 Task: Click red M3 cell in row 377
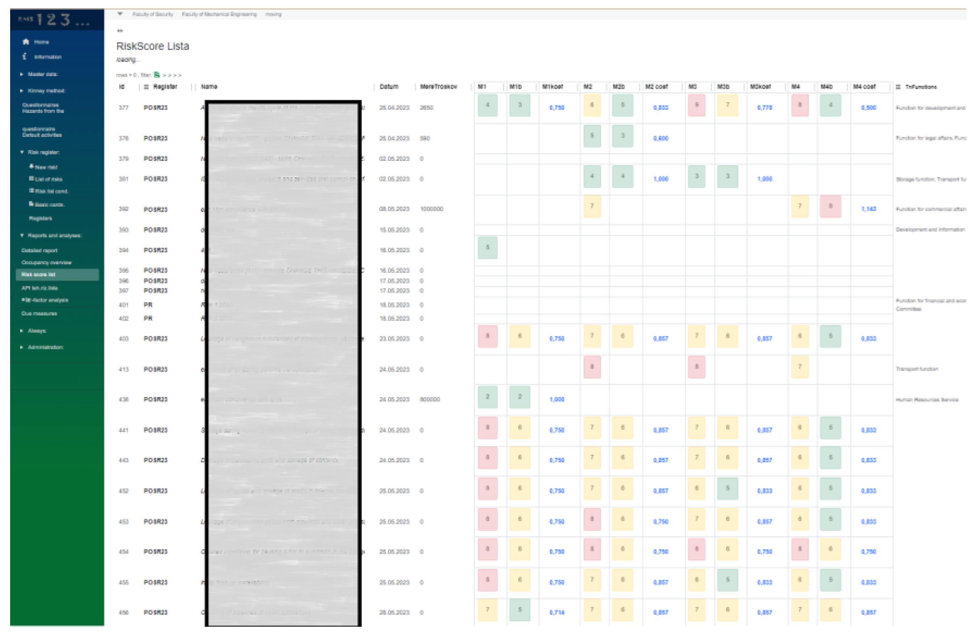point(696,105)
